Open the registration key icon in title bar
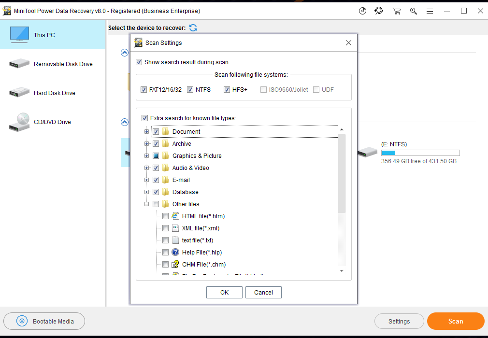488x338 pixels. click(x=413, y=11)
